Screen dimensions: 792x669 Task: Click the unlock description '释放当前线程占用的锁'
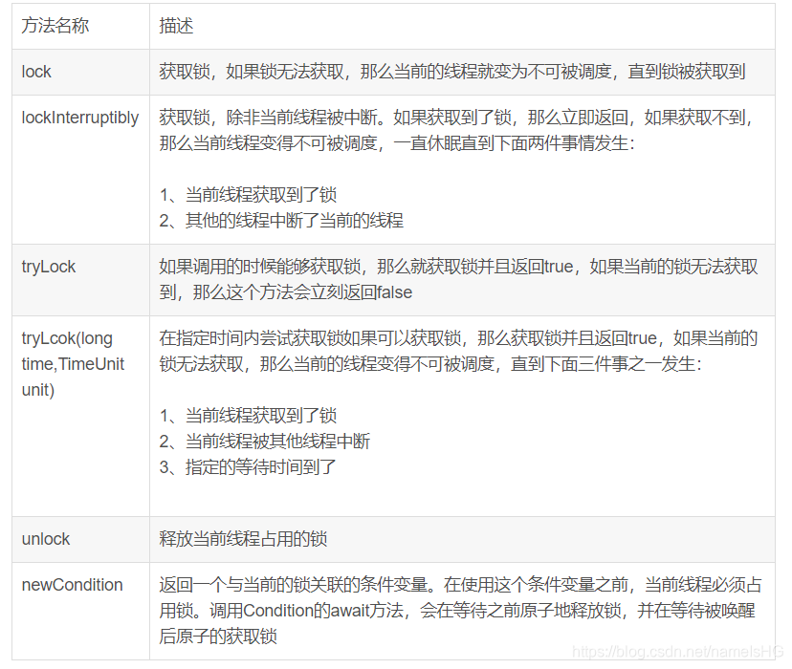tap(243, 539)
